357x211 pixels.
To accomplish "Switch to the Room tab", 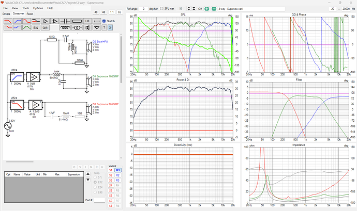I will coord(30,14).
